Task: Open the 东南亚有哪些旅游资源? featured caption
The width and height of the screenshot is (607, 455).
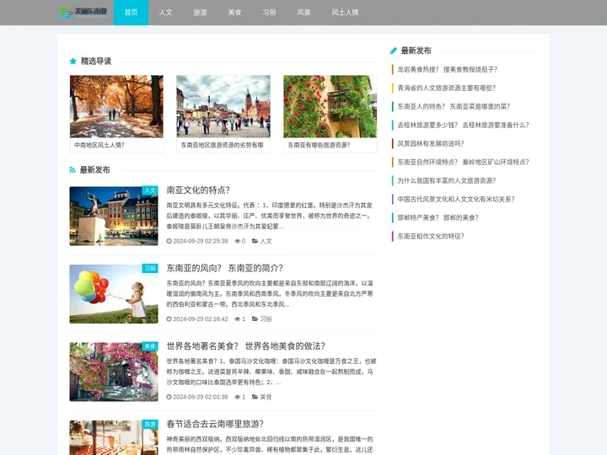Action: [319, 145]
